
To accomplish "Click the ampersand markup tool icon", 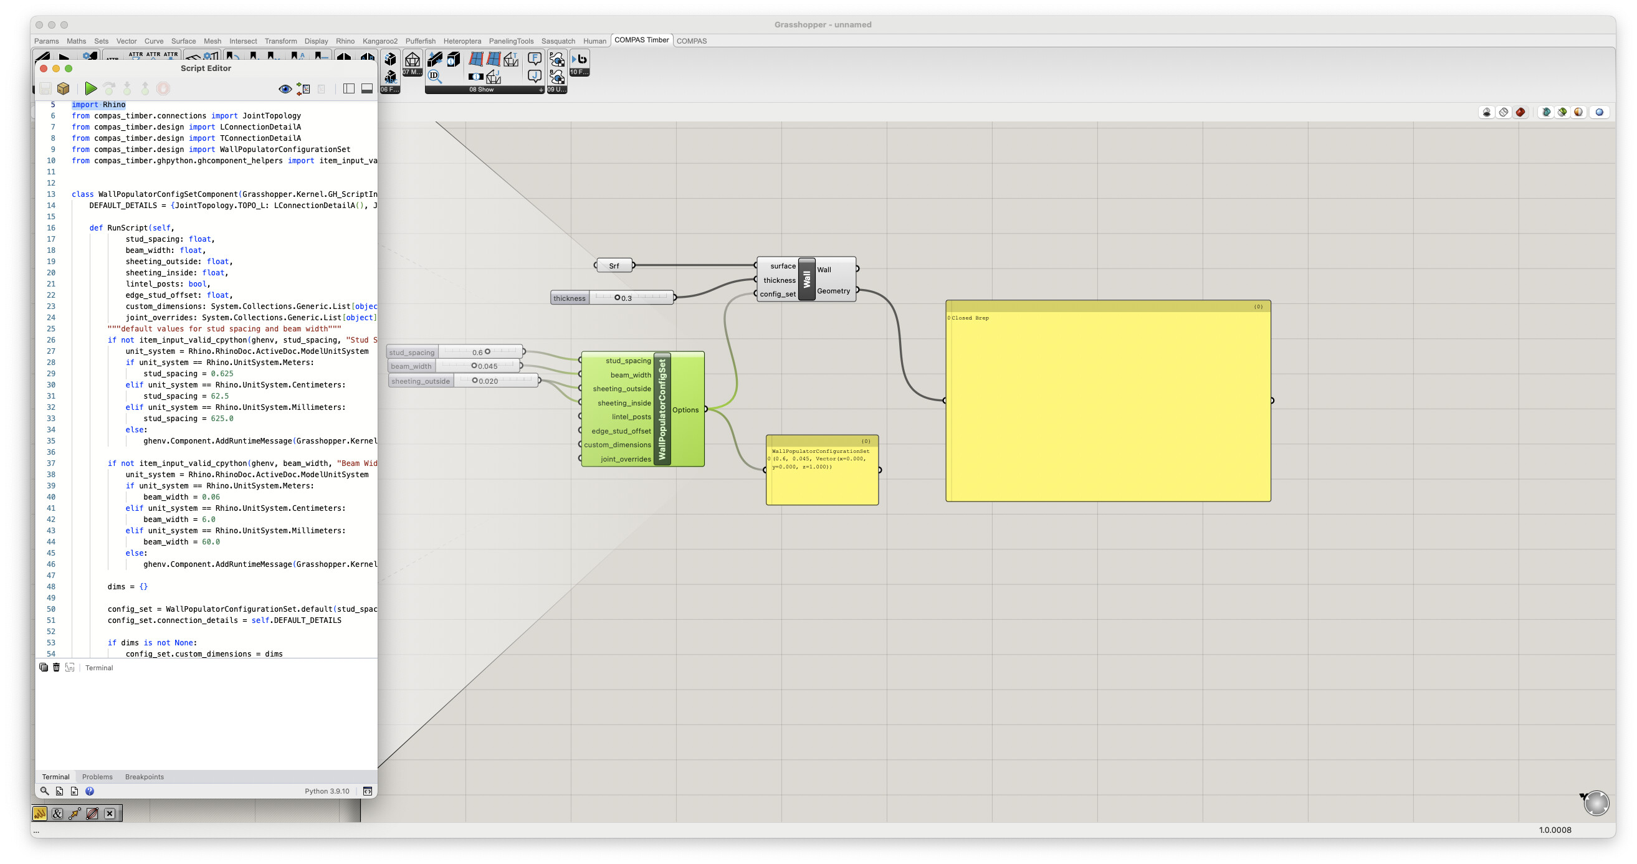I will coord(57,813).
